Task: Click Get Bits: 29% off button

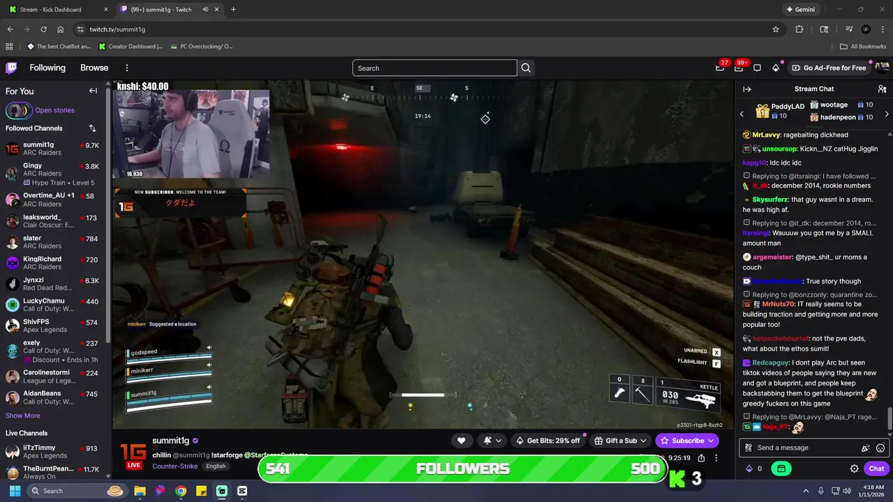Action: click(x=548, y=441)
